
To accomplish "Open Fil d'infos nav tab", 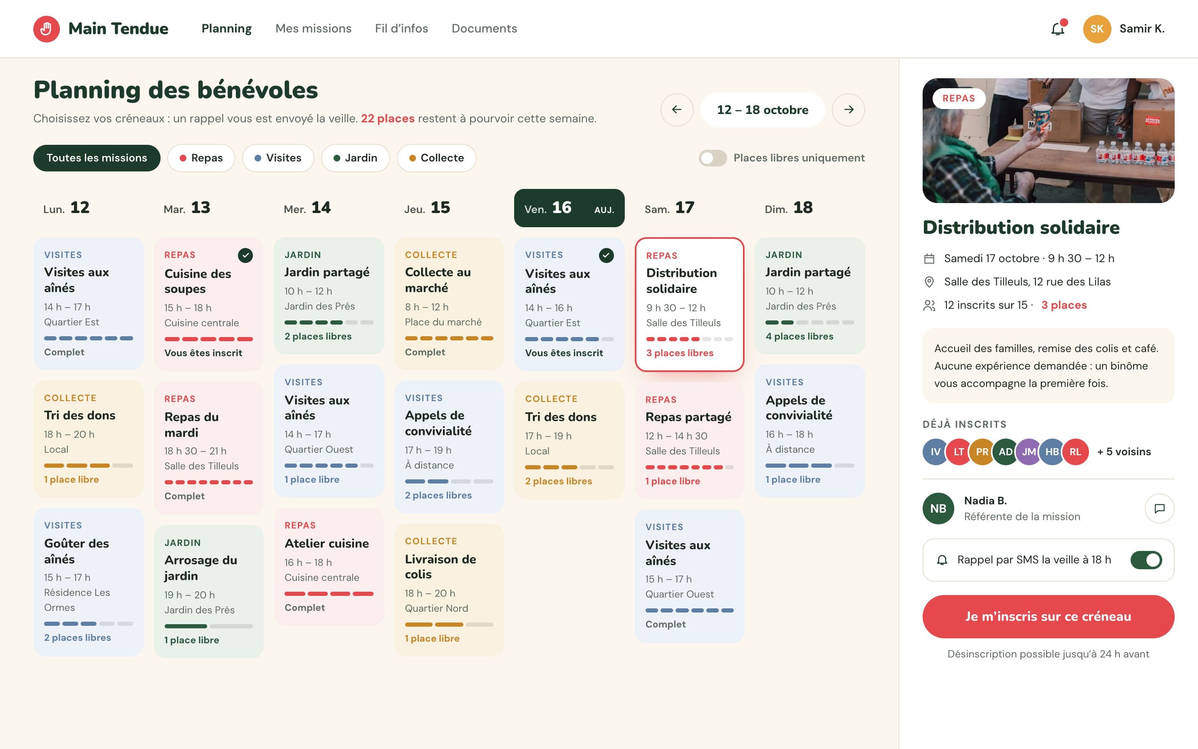I will click(x=401, y=29).
